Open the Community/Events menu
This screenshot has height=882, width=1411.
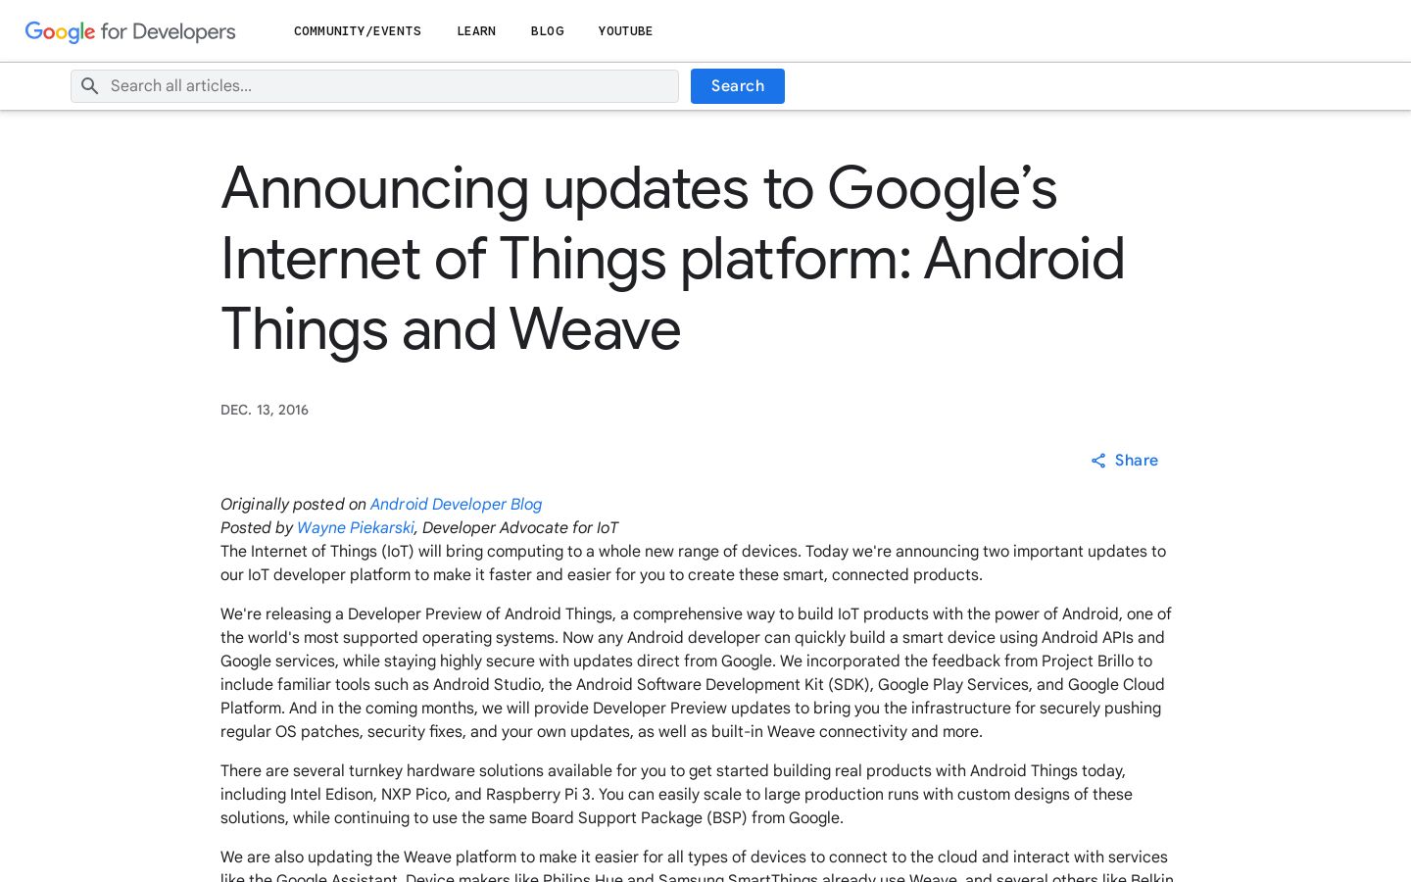pyautogui.click(x=358, y=31)
